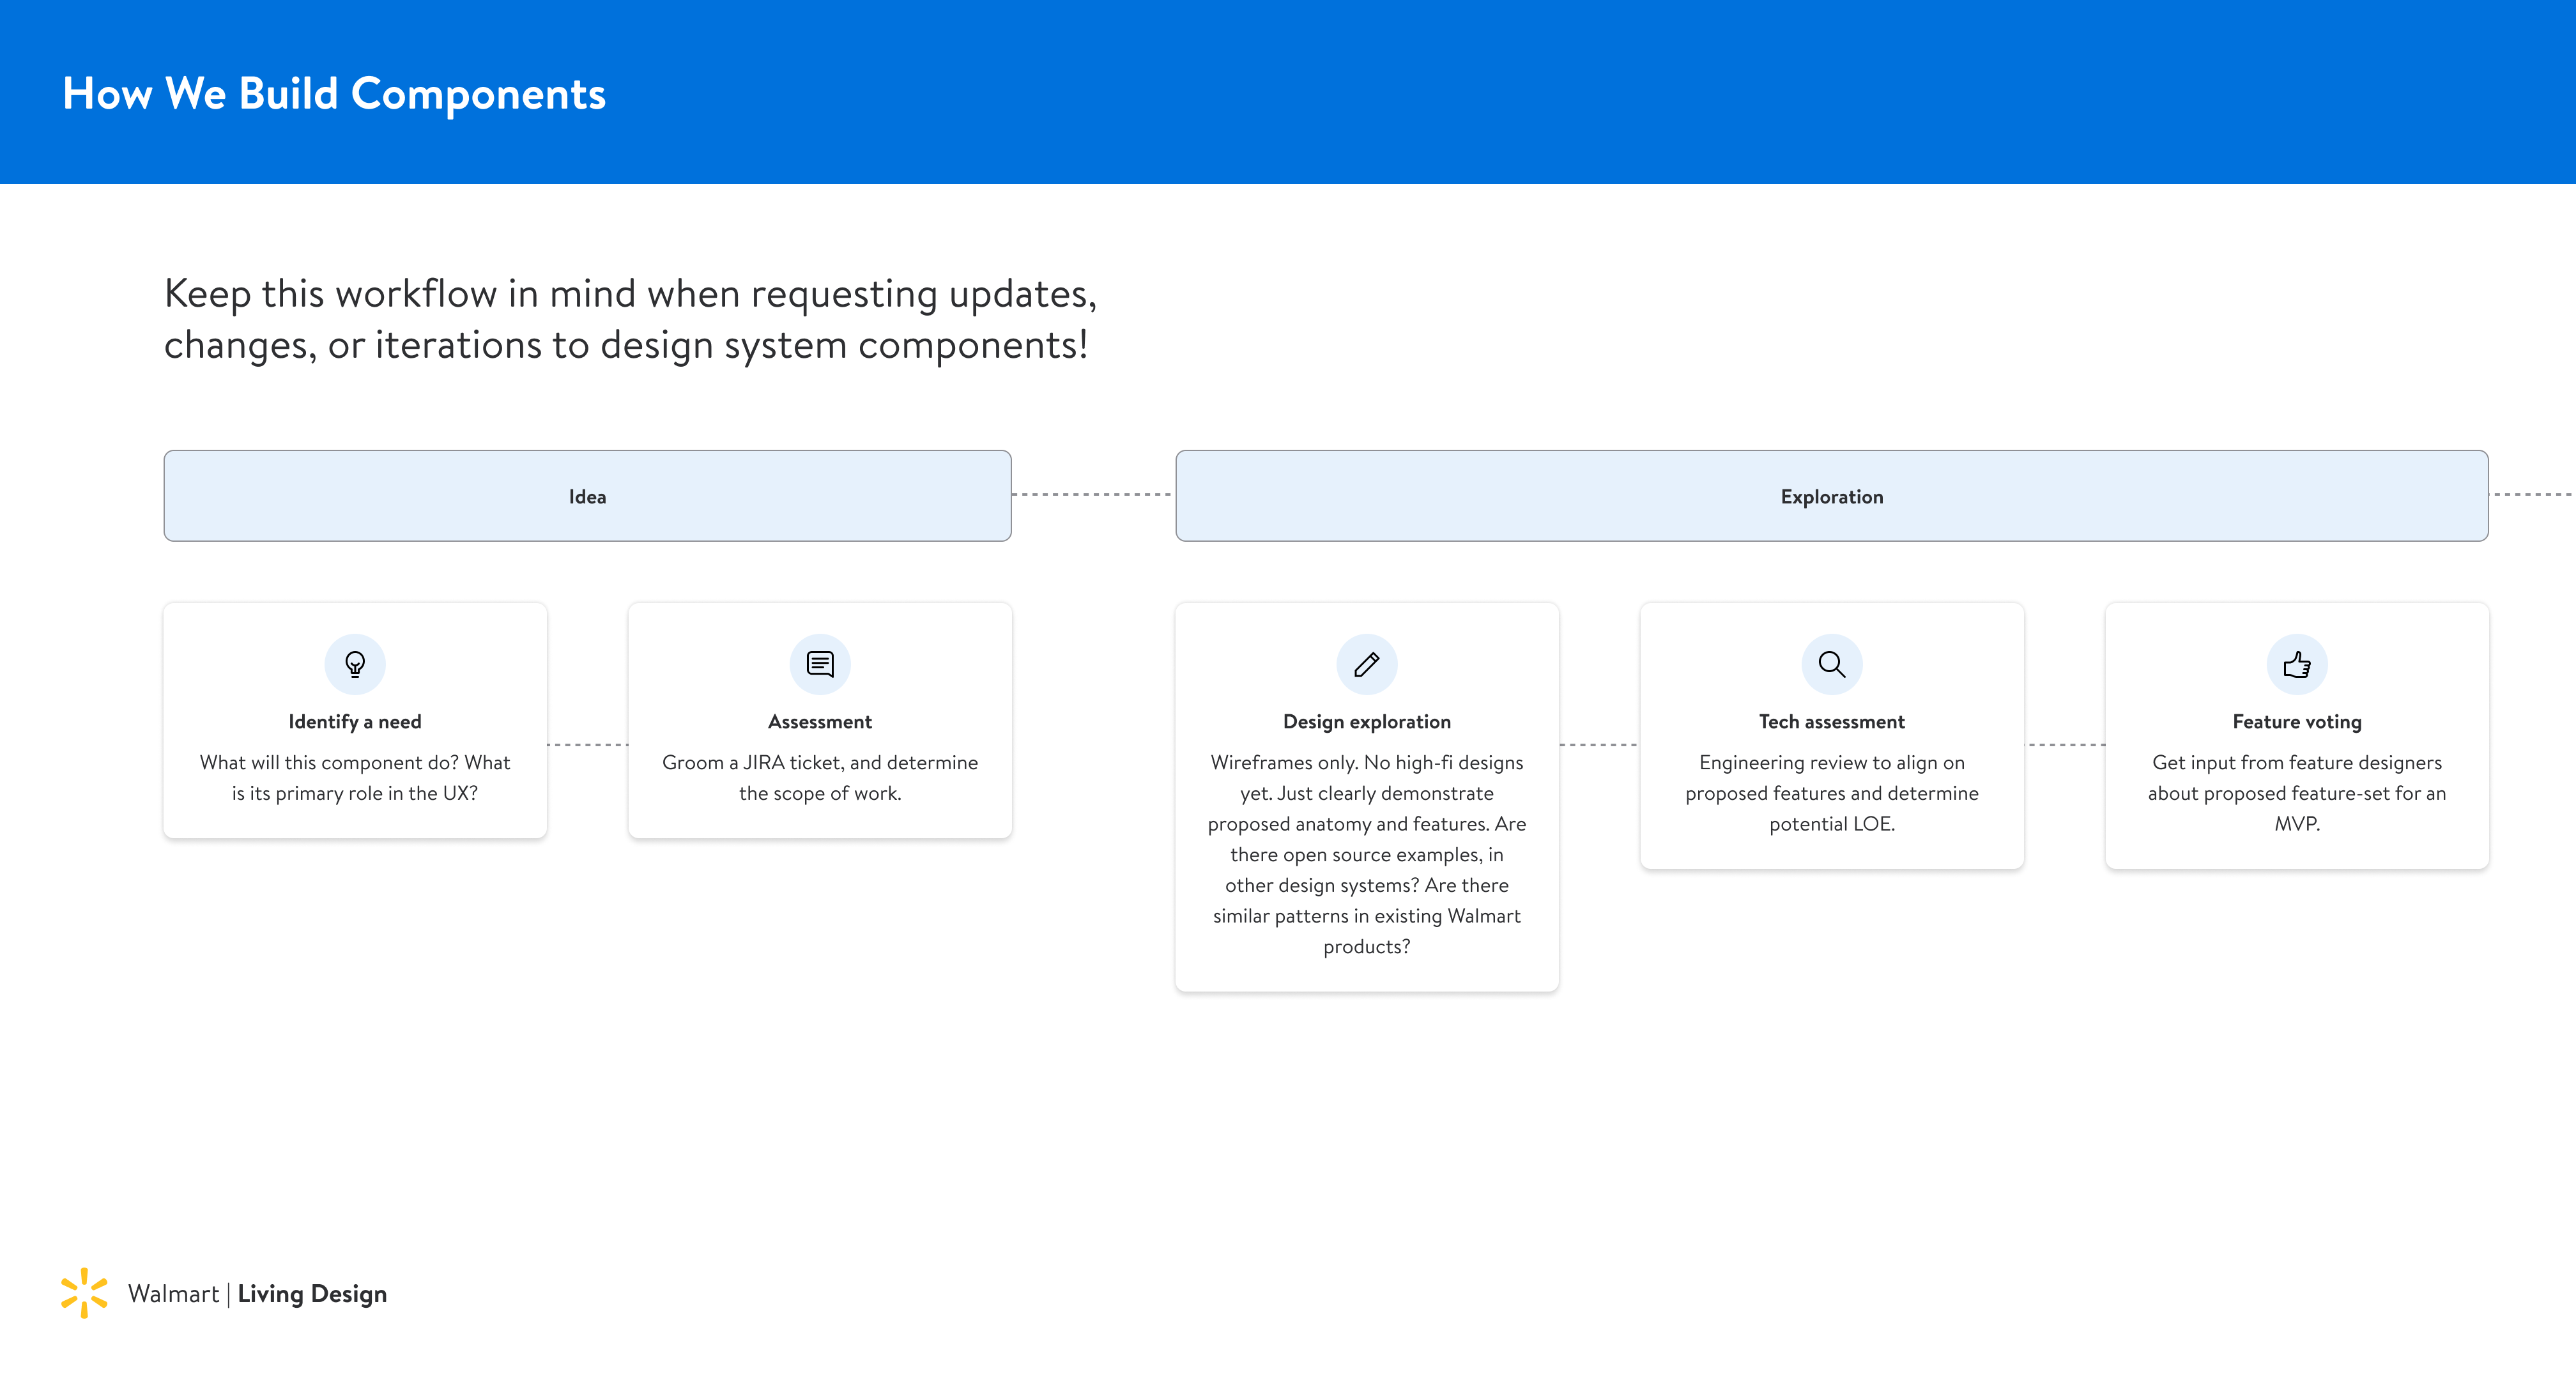
Task: Click the Identify a need heading
Action: (355, 722)
